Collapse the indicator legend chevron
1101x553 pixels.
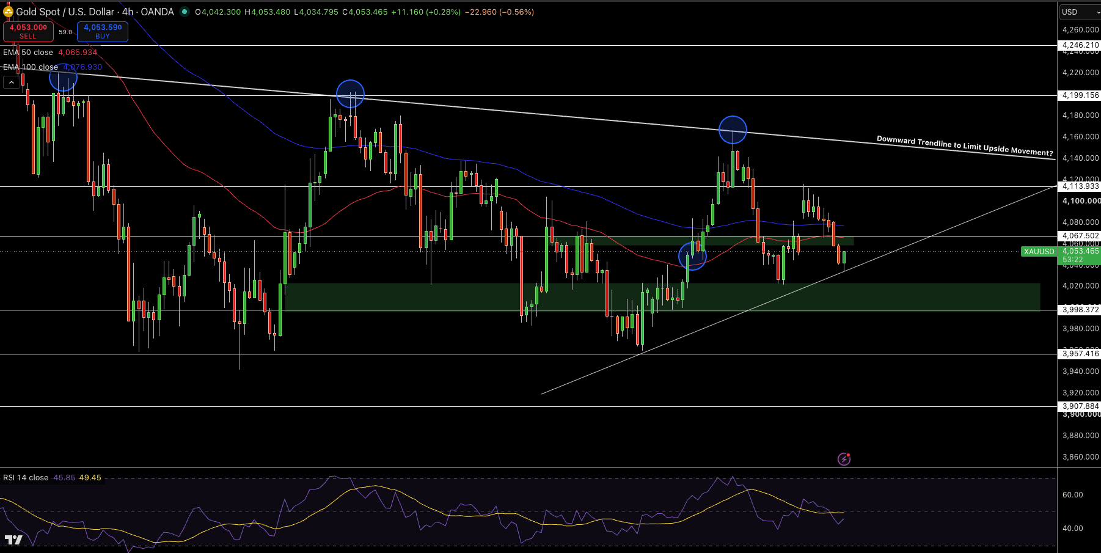[11, 82]
